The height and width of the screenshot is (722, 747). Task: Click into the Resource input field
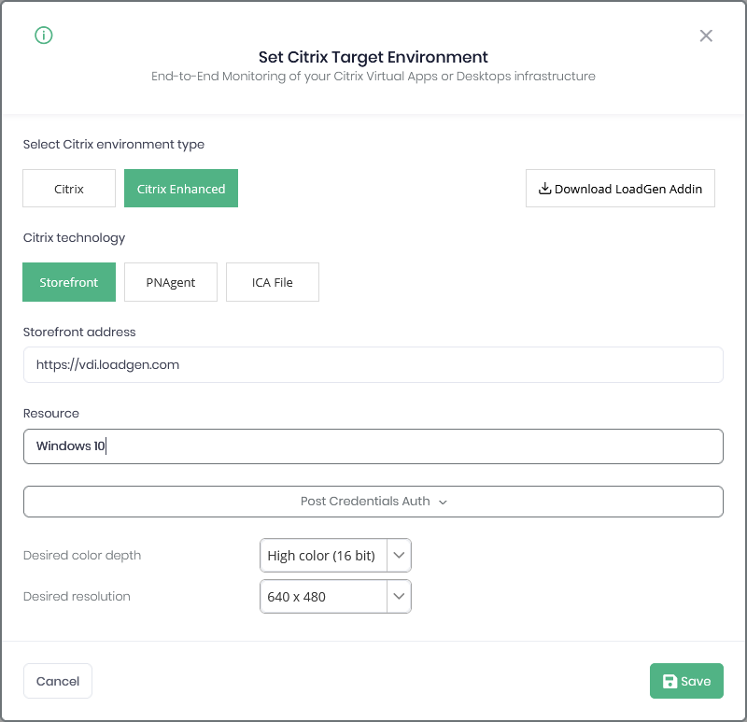click(x=373, y=446)
